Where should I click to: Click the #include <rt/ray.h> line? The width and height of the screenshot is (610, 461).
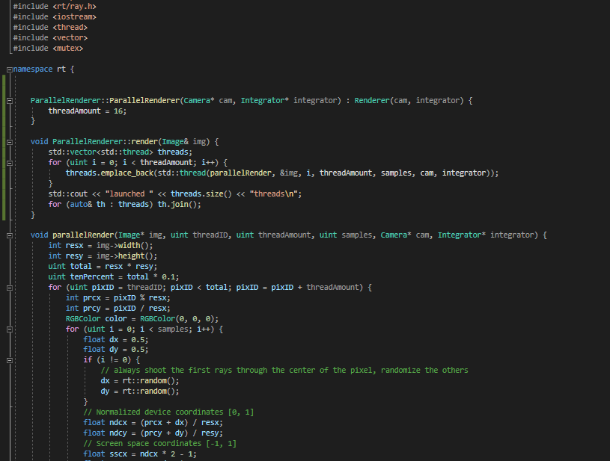coord(55,7)
